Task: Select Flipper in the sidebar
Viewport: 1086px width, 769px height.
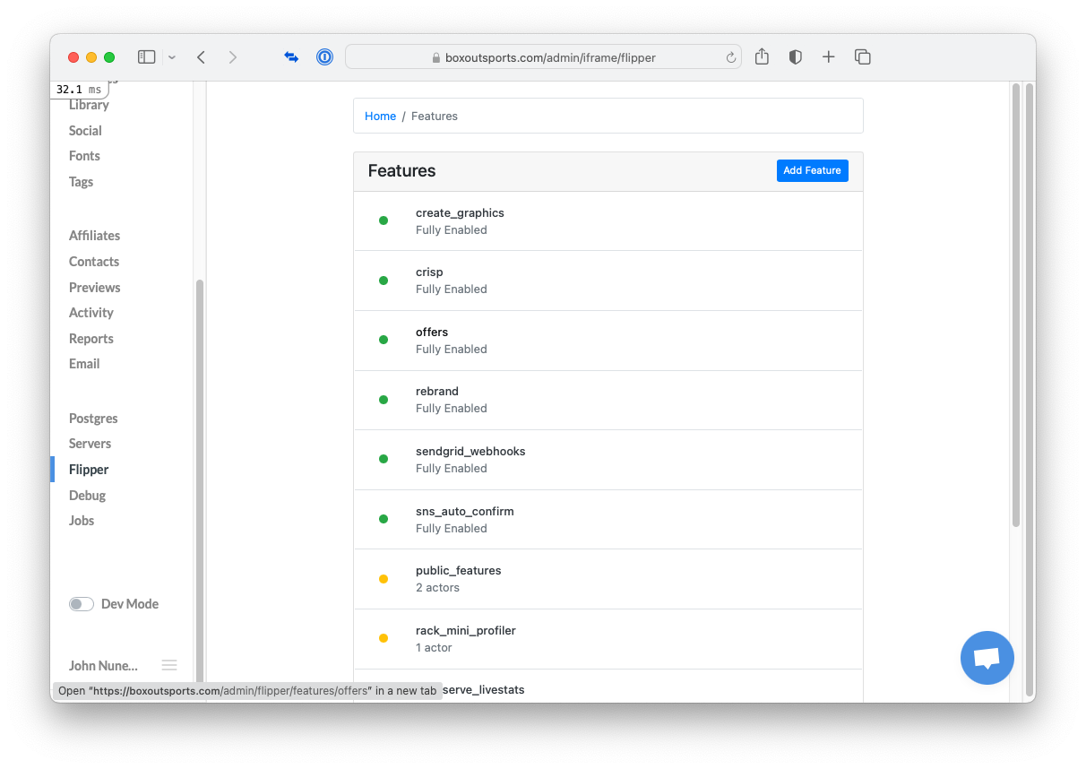Action: pyautogui.click(x=89, y=470)
